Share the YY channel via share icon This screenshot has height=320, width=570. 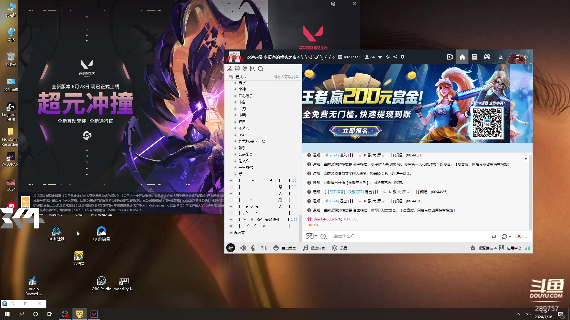(x=395, y=57)
